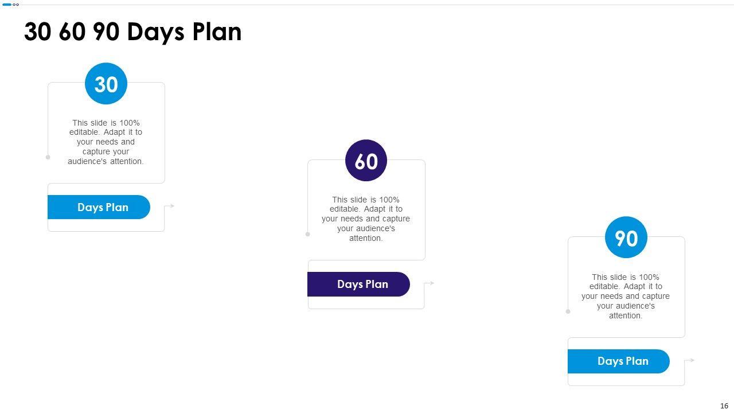The width and height of the screenshot is (734, 413).
Task: Click the description text in the 90 card
Action: 626,296
